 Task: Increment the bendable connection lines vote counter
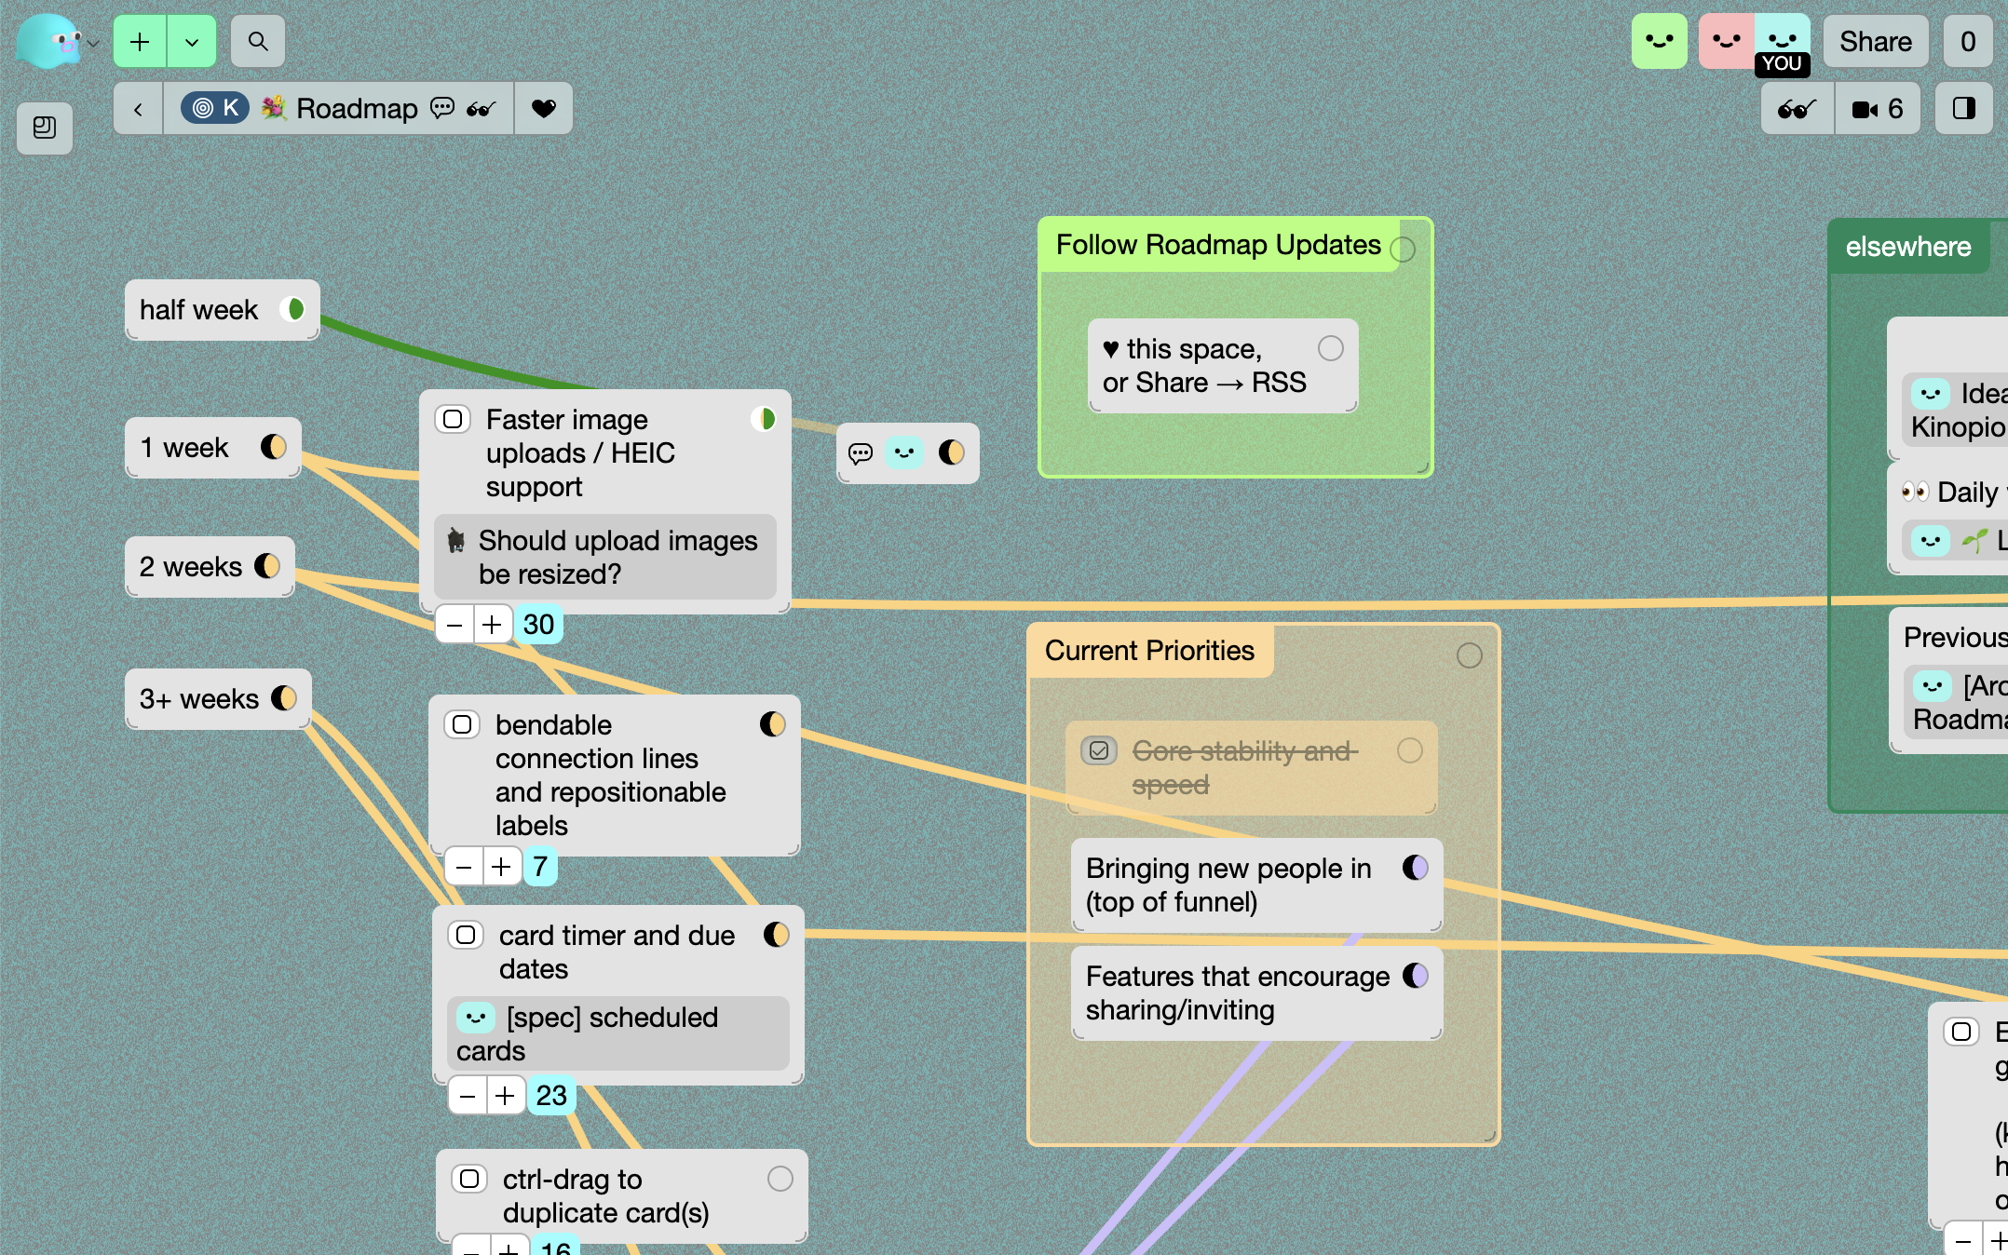[x=501, y=867]
